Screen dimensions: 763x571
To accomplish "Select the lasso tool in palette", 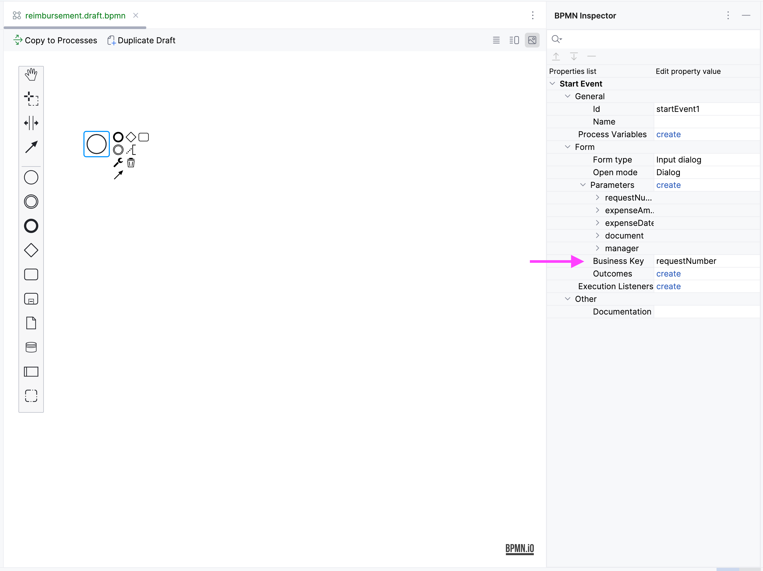I will 31,99.
